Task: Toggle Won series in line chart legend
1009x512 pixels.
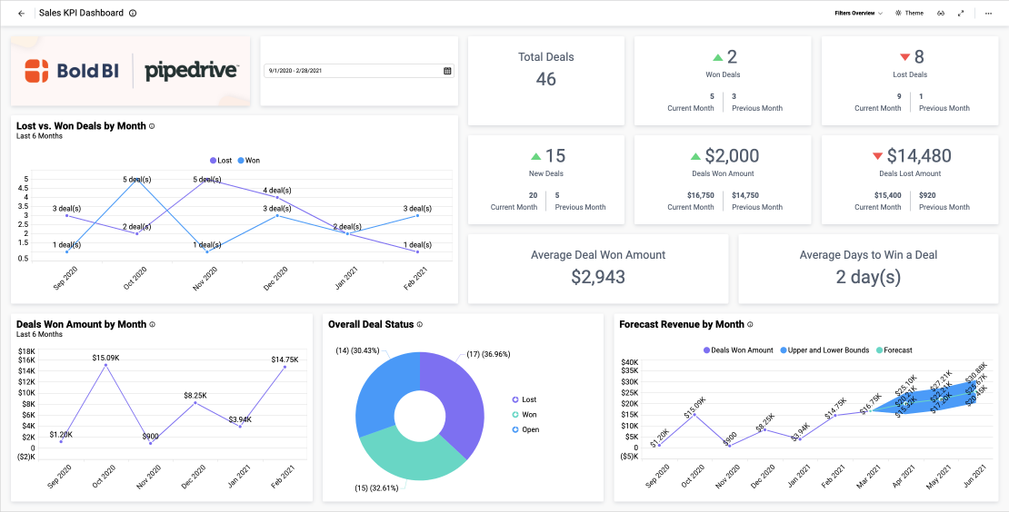Action: click(x=248, y=161)
